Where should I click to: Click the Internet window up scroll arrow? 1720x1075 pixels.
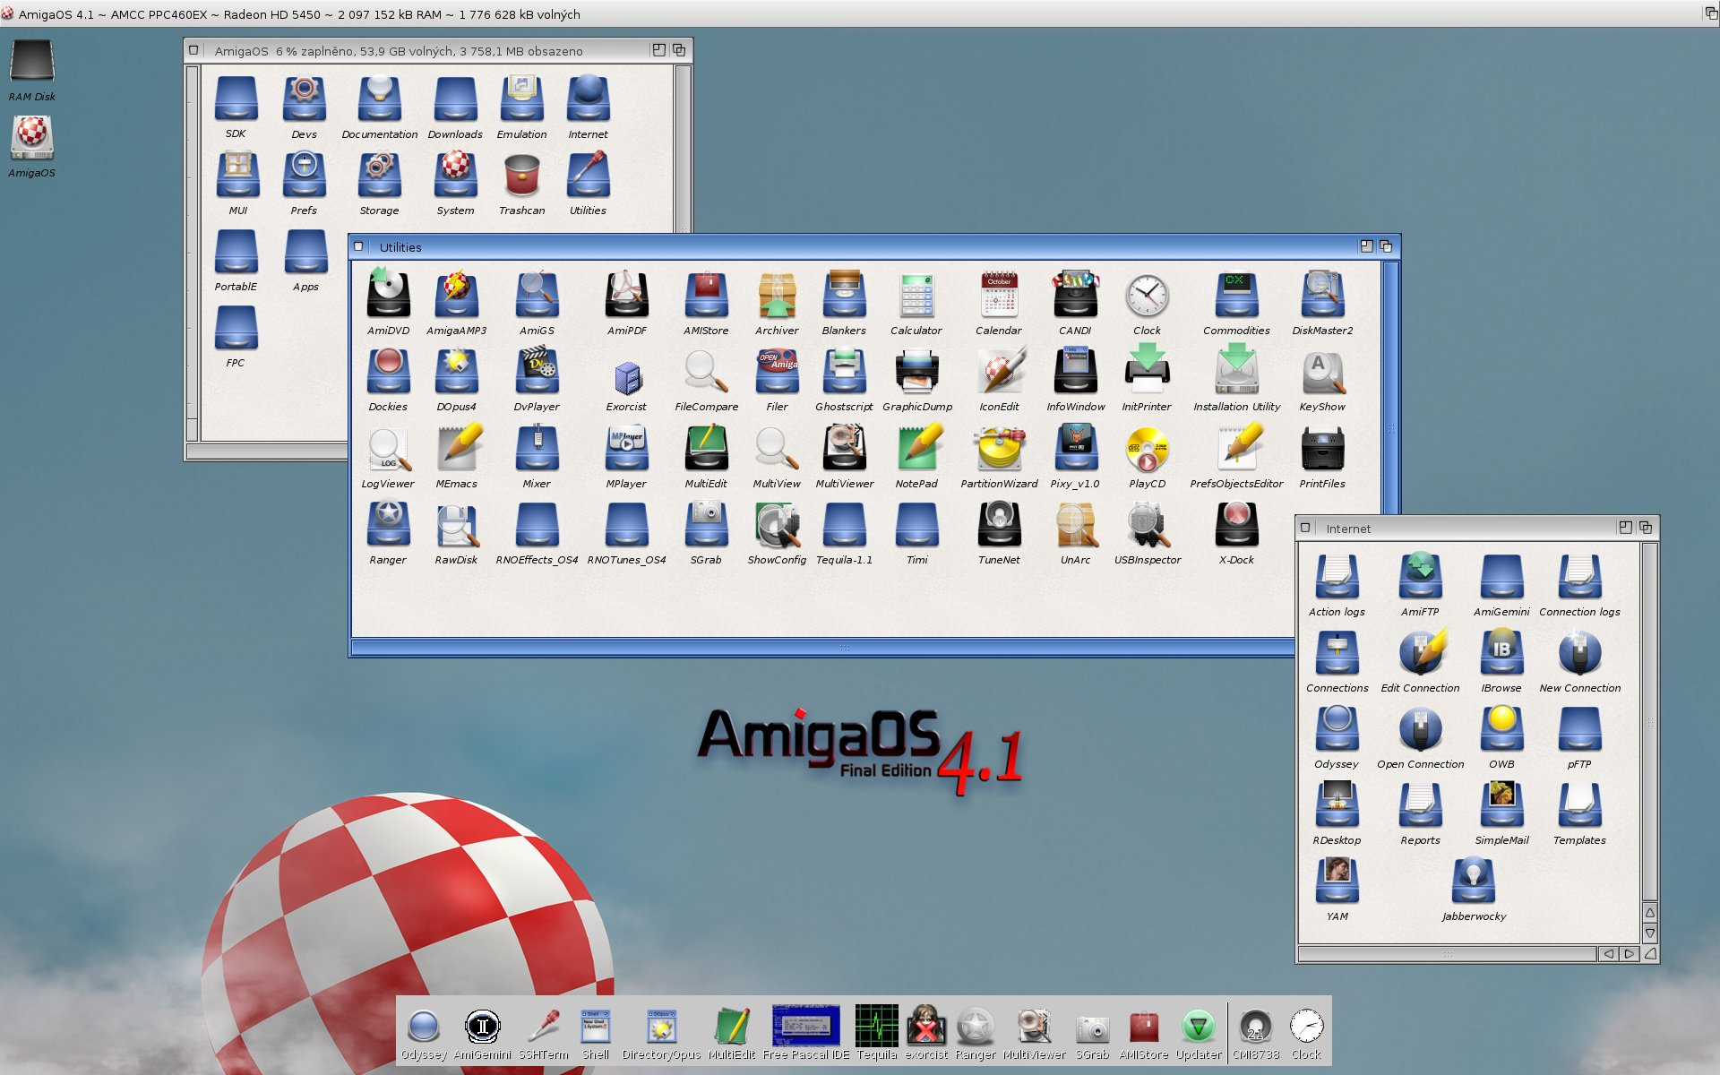1649,913
